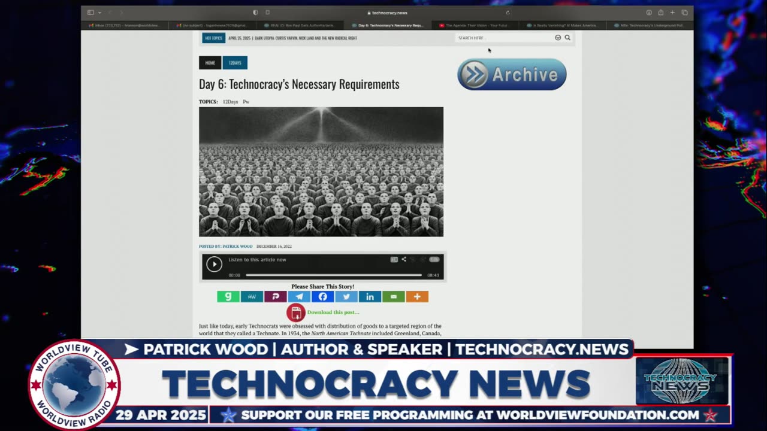Image resolution: width=767 pixels, height=431 pixels.
Task: Switch to 'The Agenda: Their Vision' tab
Action: 475,26
